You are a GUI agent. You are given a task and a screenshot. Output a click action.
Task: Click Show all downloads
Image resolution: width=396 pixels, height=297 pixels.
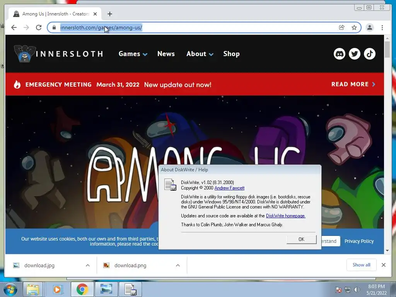362,265
